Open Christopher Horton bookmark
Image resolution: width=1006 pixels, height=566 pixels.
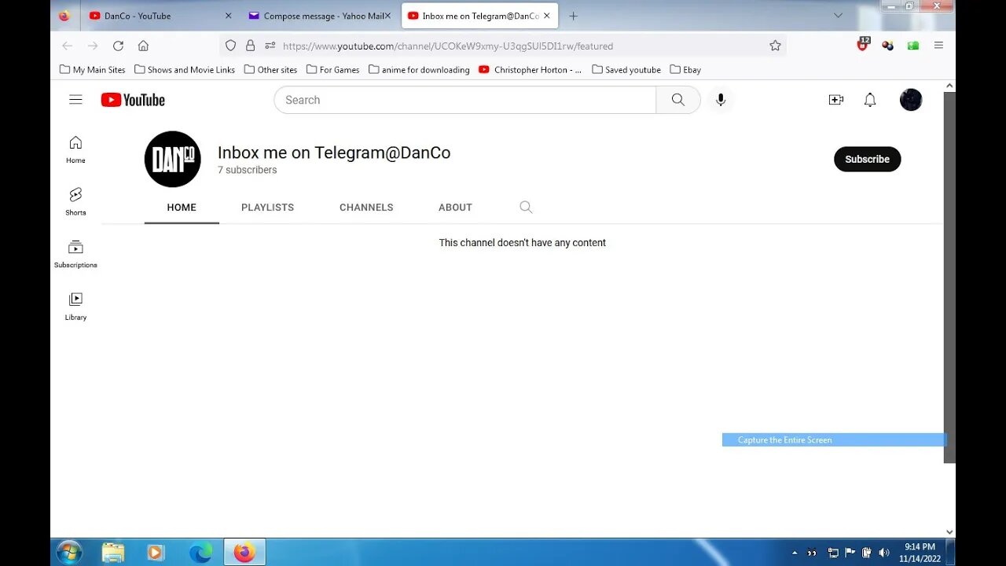tap(531, 69)
